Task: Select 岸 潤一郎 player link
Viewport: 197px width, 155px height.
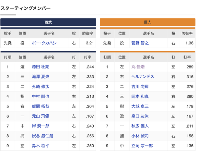Action: [41, 126]
